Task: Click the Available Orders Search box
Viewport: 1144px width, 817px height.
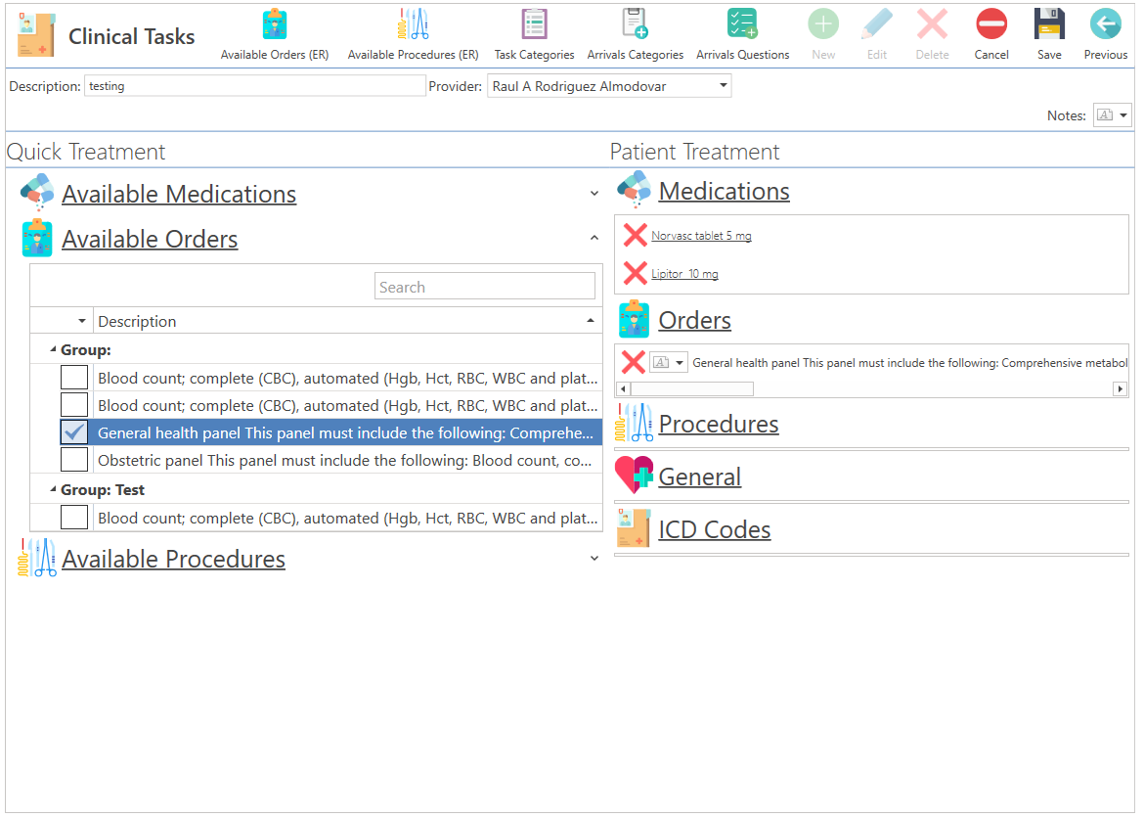Action: [x=484, y=287]
